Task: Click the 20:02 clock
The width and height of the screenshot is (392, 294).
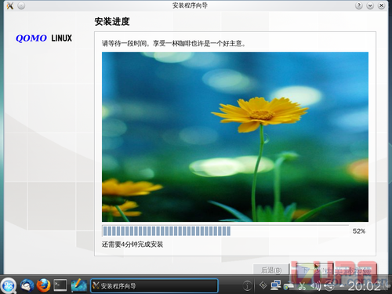Action: click(365, 286)
